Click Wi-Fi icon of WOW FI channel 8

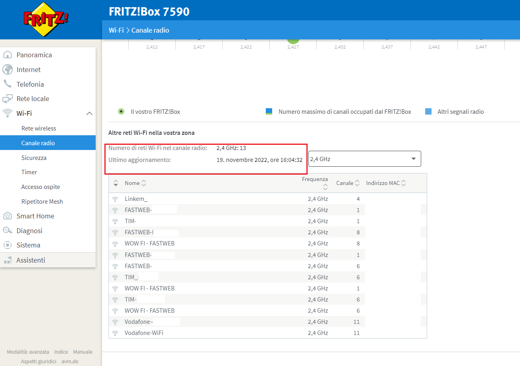tap(115, 243)
